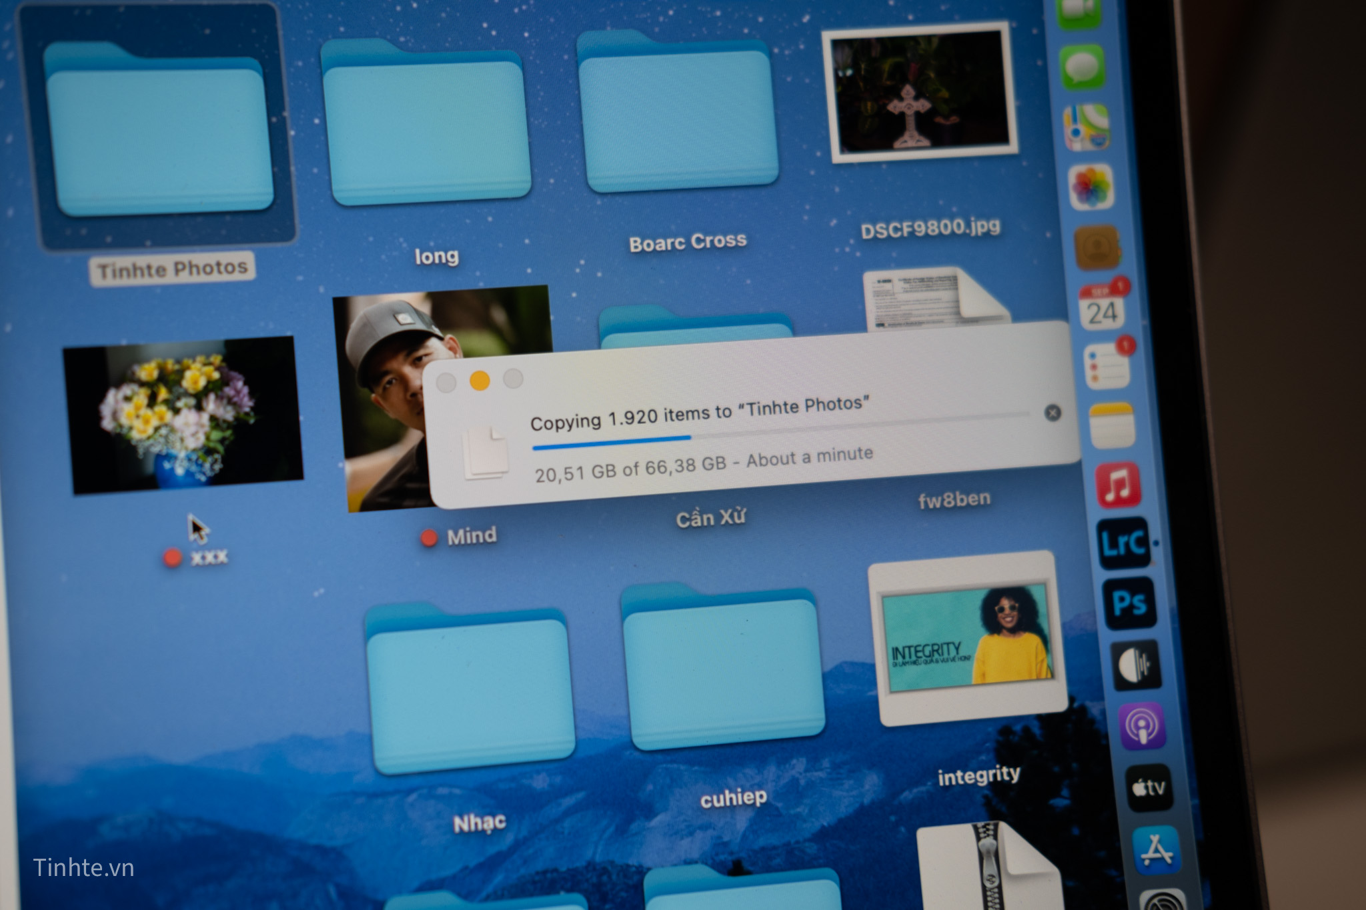Launch Apple TV from the dock
Viewport: 1366px width, 910px height.
[x=1149, y=787]
